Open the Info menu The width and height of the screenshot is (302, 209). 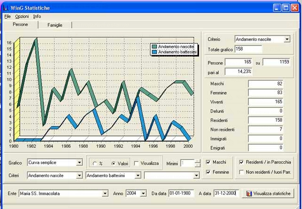tap(37, 16)
